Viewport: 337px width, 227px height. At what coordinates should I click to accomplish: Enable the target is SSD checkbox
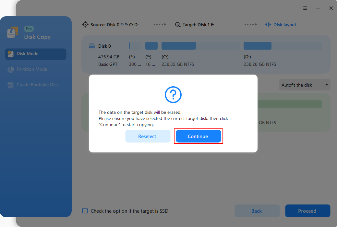click(x=85, y=211)
